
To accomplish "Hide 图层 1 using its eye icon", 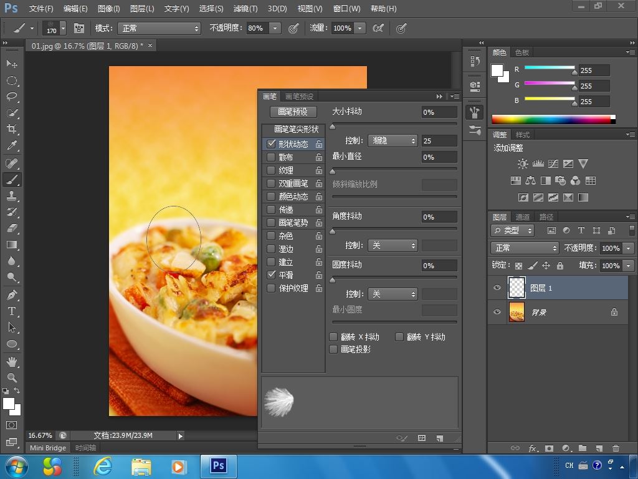I will pyautogui.click(x=497, y=288).
